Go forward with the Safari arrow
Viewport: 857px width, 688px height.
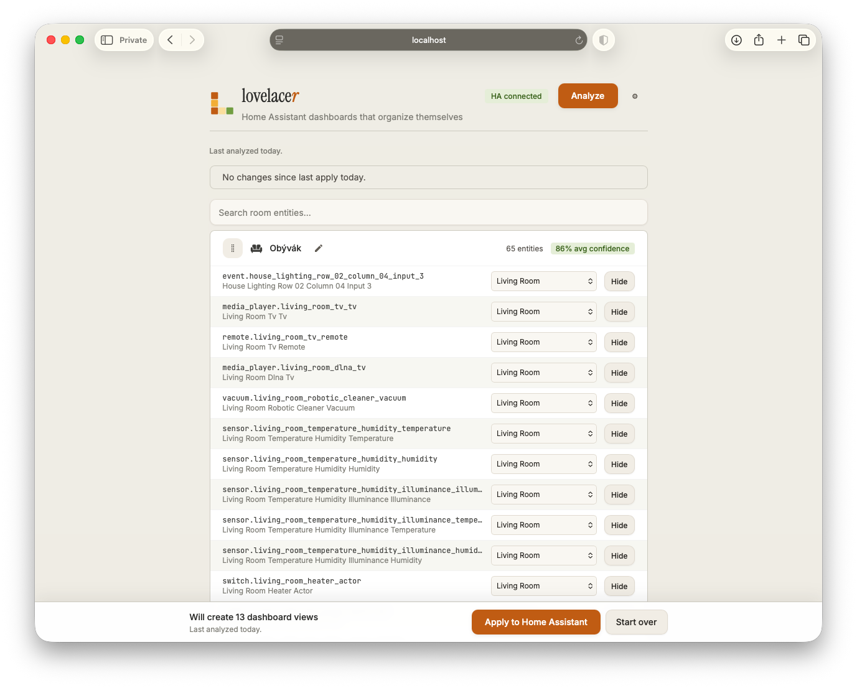(192, 40)
